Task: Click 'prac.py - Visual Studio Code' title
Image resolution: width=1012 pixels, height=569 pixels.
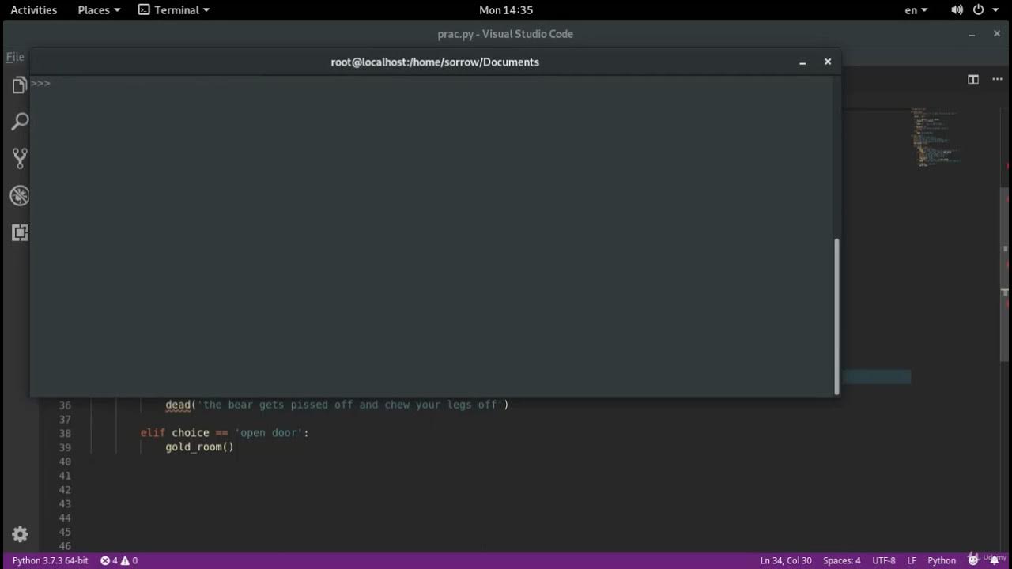Action: (x=505, y=34)
